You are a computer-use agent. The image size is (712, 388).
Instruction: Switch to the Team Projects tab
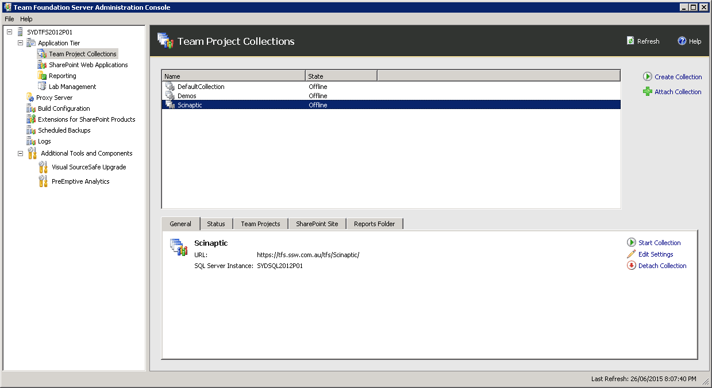[260, 224]
